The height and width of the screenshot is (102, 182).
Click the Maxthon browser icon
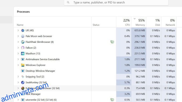[23, 54]
